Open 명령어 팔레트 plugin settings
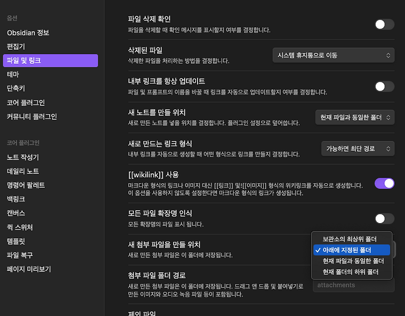Viewport: 405px width, 316px height. click(26, 185)
